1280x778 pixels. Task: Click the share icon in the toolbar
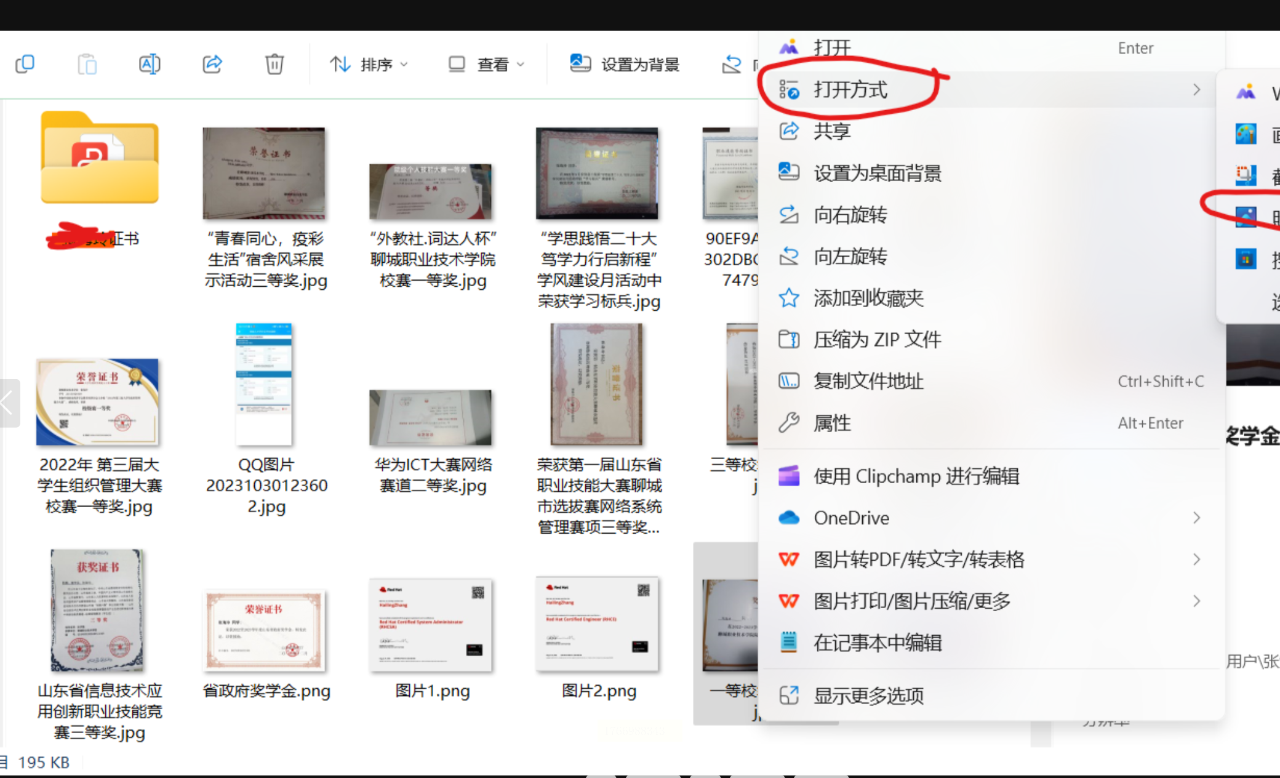coord(212,64)
